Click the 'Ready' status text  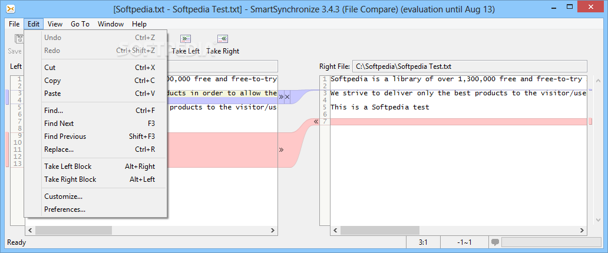(x=16, y=242)
